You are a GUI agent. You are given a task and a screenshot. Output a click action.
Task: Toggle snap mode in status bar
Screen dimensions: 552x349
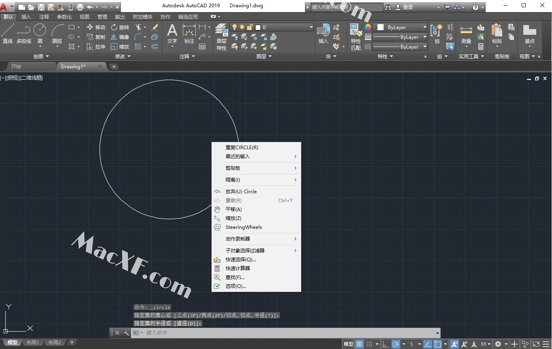[x=369, y=344]
